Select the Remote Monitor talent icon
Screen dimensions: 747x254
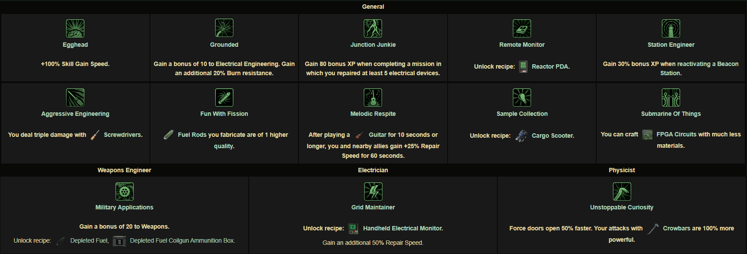pos(522,28)
